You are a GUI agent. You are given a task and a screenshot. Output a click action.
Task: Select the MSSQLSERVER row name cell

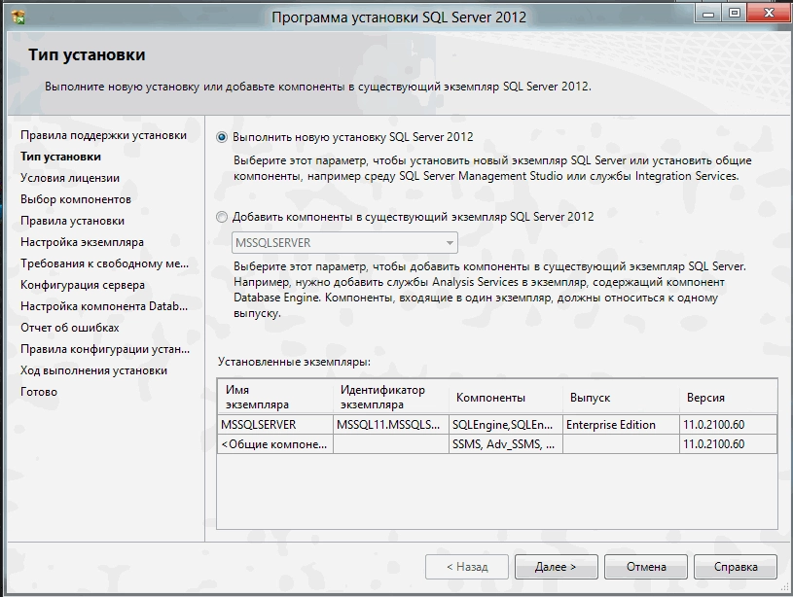(x=275, y=425)
